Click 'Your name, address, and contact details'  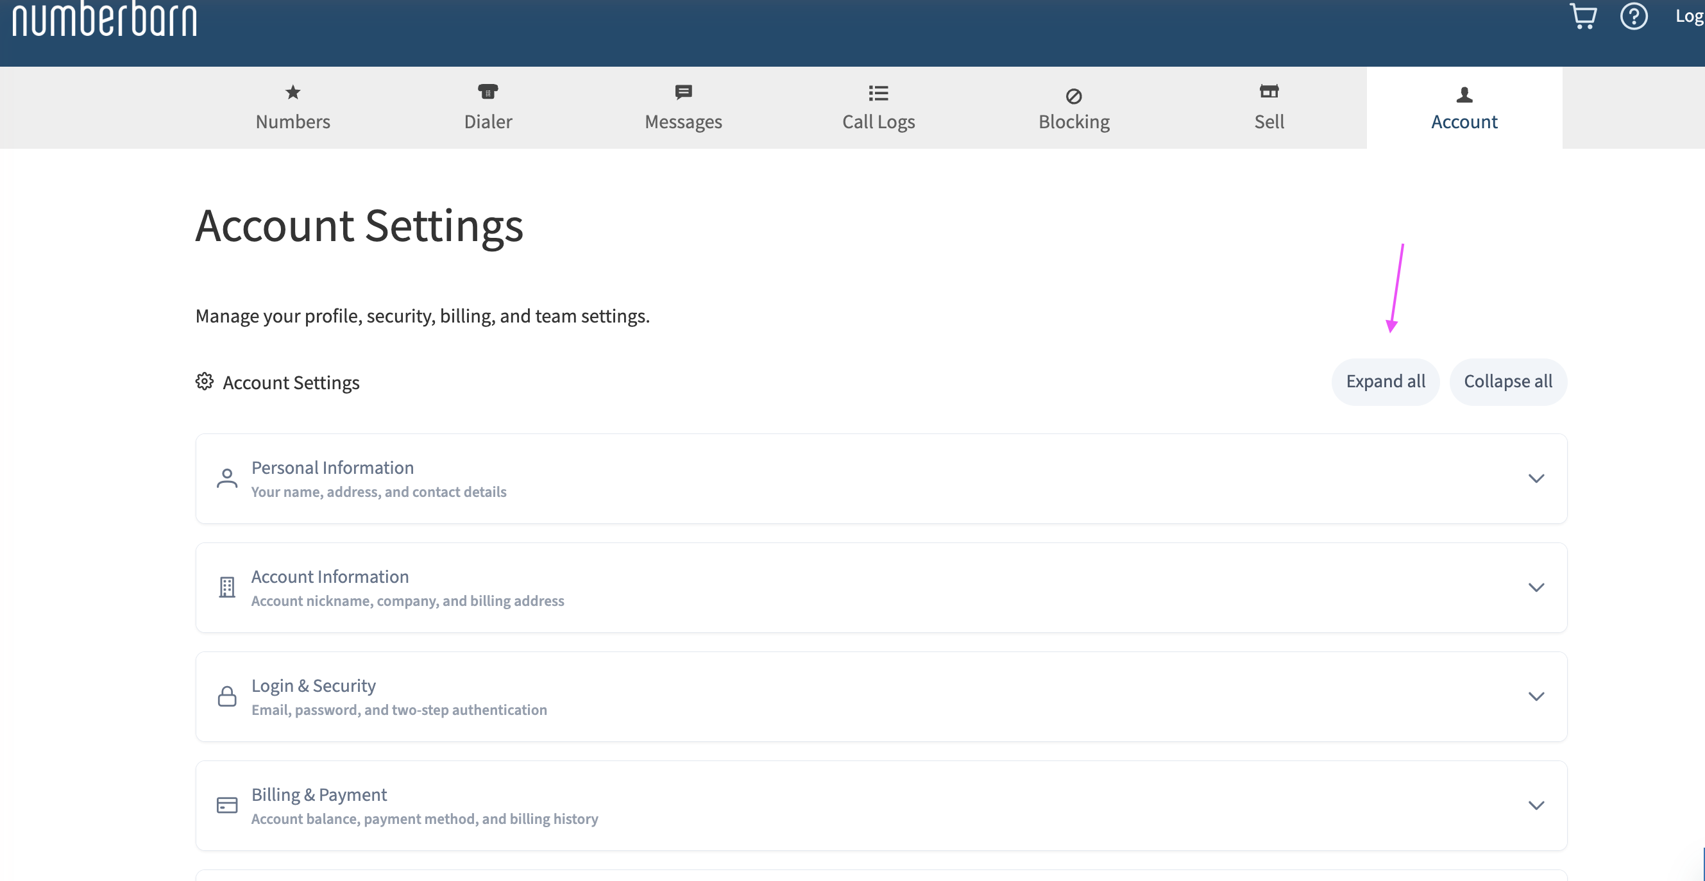point(378,492)
